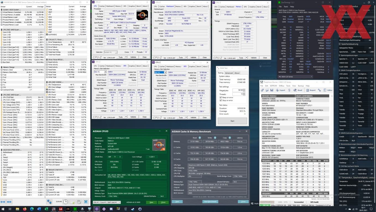Image resolution: width=376 pixels, height=212 pixels.
Task: Open ZenTimings File menu
Action: [280, 7]
